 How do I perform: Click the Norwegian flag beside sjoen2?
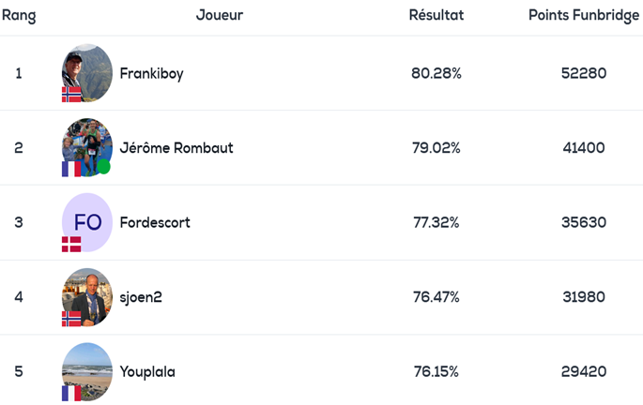(71, 319)
